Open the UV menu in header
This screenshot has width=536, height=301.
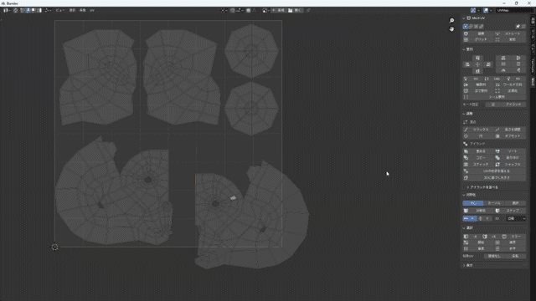click(x=92, y=11)
